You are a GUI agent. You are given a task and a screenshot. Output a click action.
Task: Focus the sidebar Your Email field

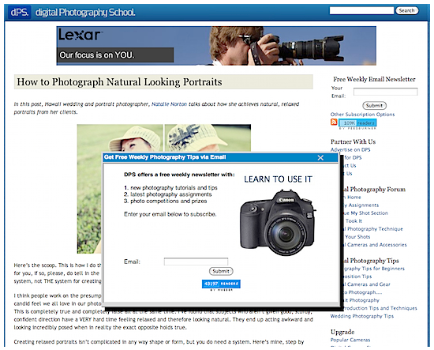tap(386, 92)
